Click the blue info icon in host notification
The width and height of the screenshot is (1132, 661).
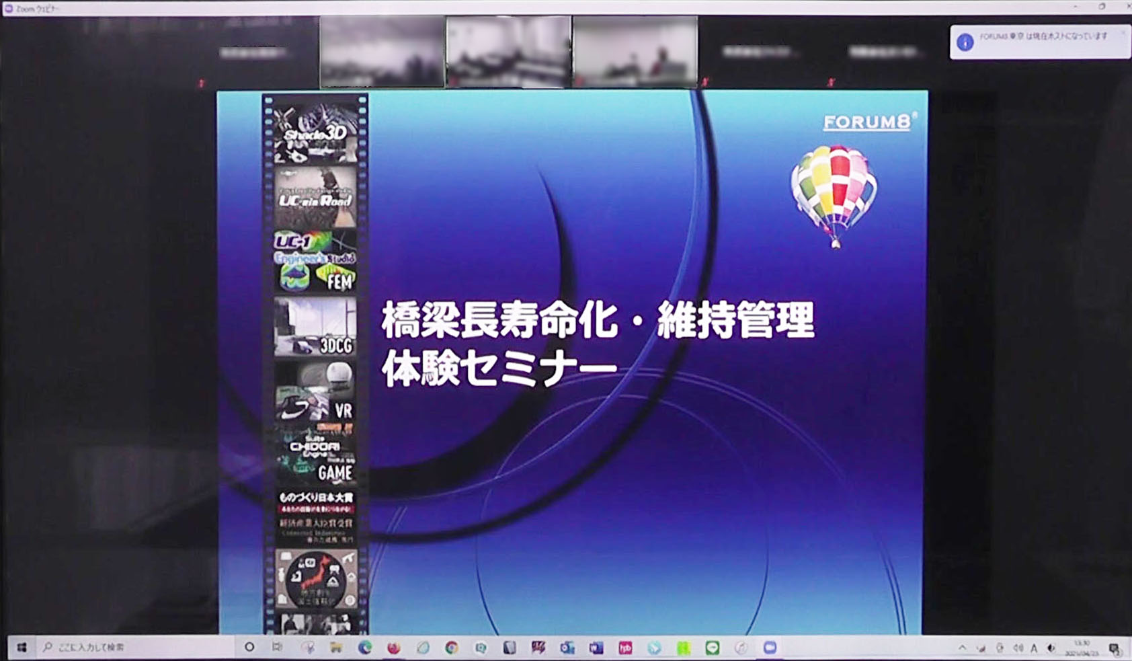(965, 42)
